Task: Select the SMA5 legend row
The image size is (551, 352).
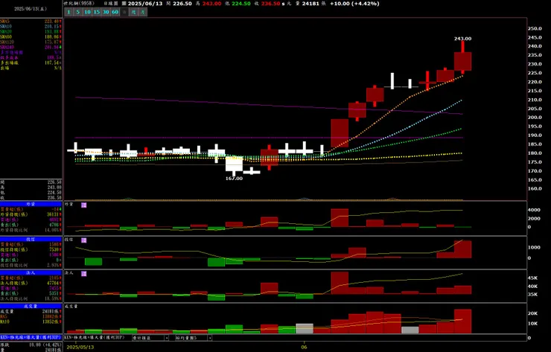Action: pos(31,22)
